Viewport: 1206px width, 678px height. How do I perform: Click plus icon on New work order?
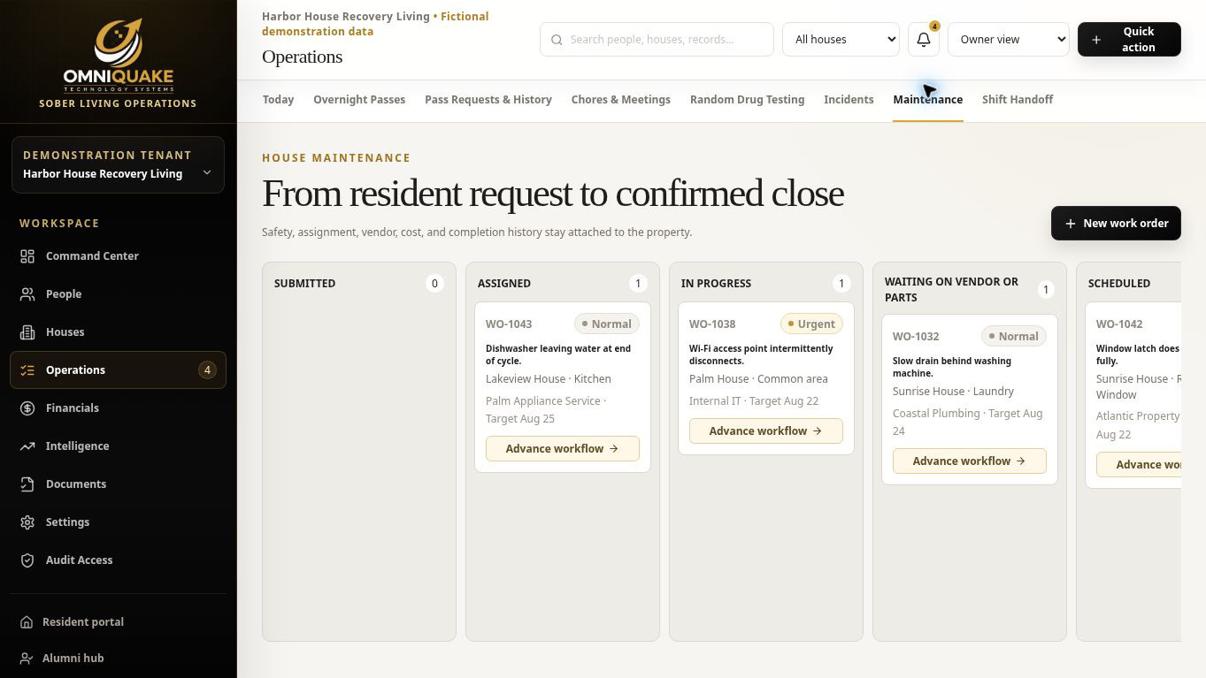pyautogui.click(x=1071, y=224)
